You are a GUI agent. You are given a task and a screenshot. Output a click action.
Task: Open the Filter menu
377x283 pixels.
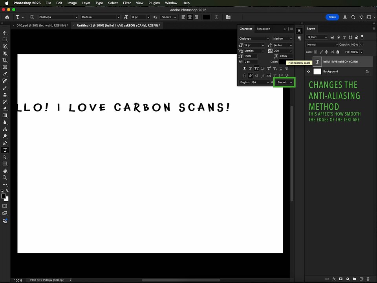coord(127,3)
